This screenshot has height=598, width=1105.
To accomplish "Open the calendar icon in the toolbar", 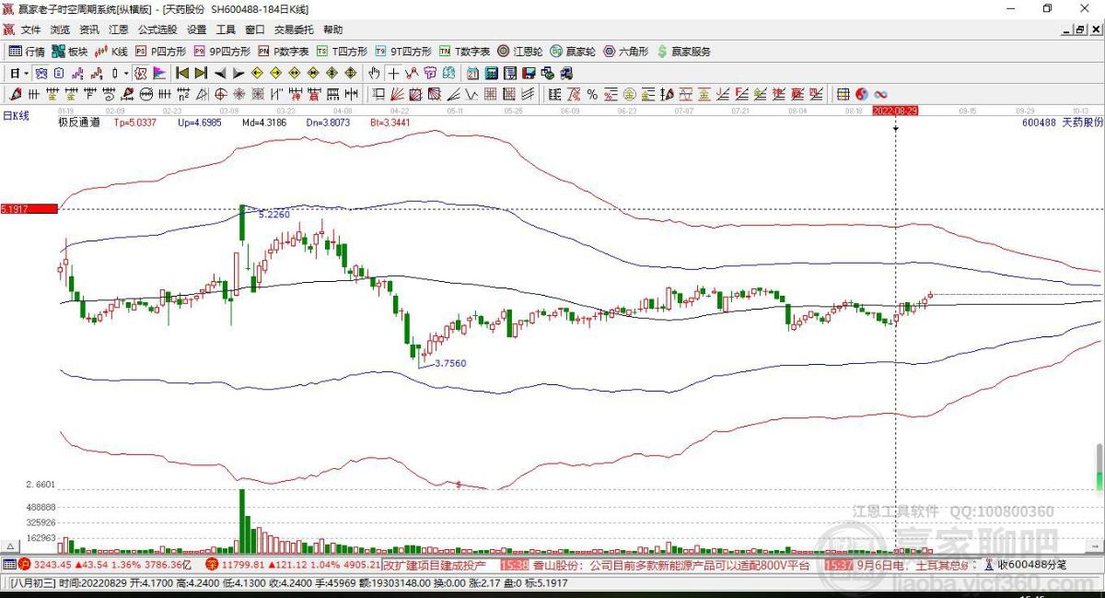I will click(x=472, y=73).
